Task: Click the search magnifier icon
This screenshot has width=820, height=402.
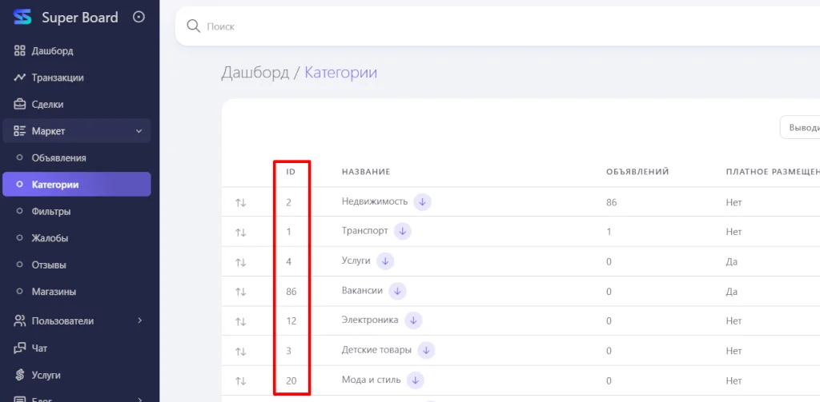Action: tap(193, 26)
